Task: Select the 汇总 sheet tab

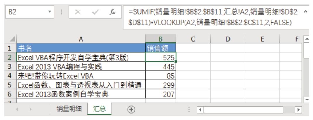Action: coord(99,109)
